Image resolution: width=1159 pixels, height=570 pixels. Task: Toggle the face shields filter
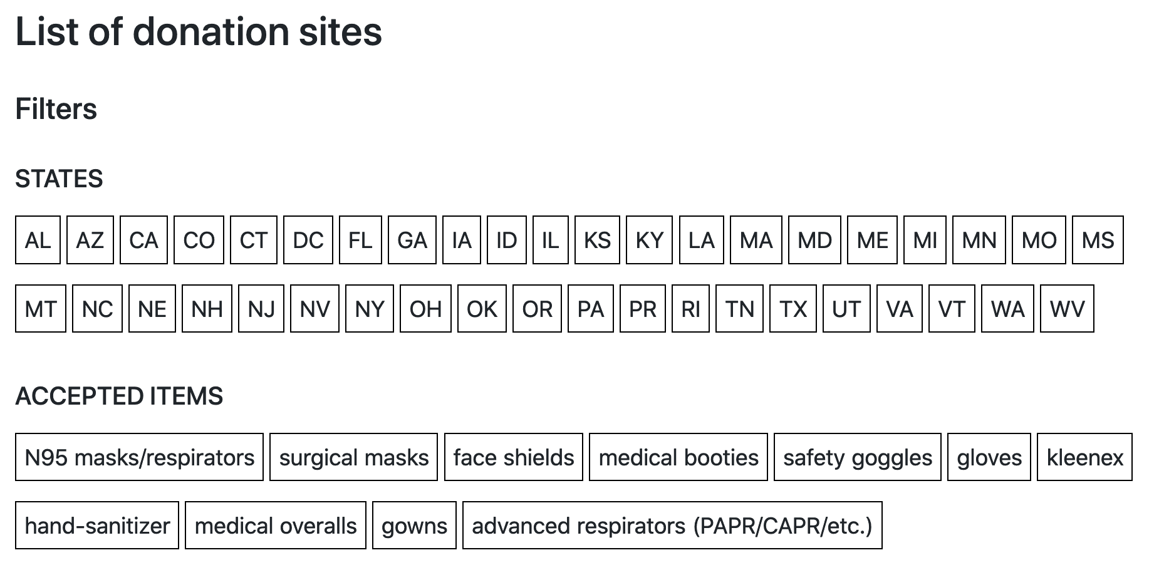tap(513, 457)
